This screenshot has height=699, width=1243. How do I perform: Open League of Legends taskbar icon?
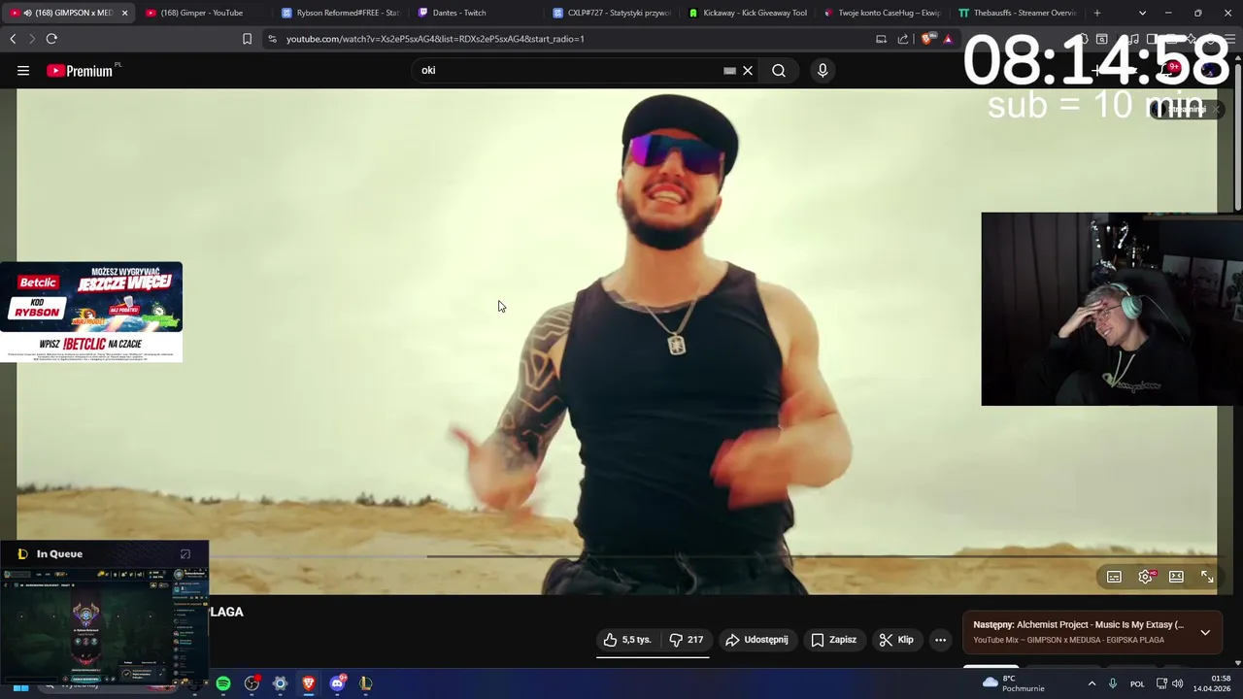(x=365, y=683)
